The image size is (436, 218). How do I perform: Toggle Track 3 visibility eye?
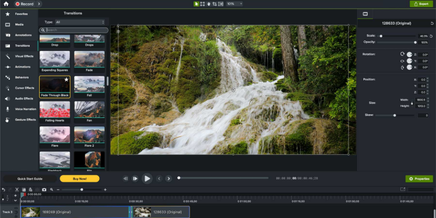click(16, 208)
